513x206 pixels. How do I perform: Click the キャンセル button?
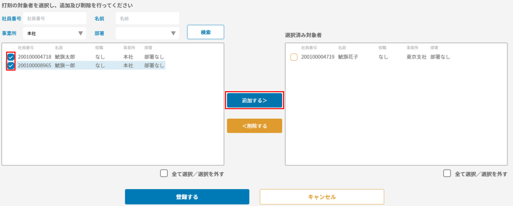coord(322,197)
